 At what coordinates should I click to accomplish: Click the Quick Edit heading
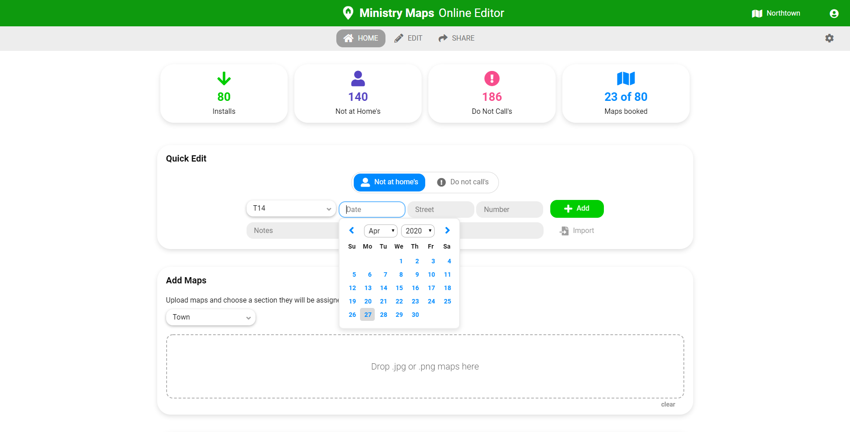coord(186,158)
